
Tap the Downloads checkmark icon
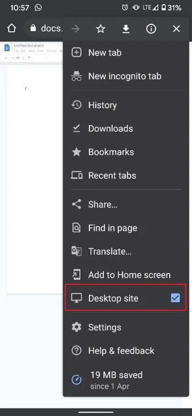[x=76, y=129]
